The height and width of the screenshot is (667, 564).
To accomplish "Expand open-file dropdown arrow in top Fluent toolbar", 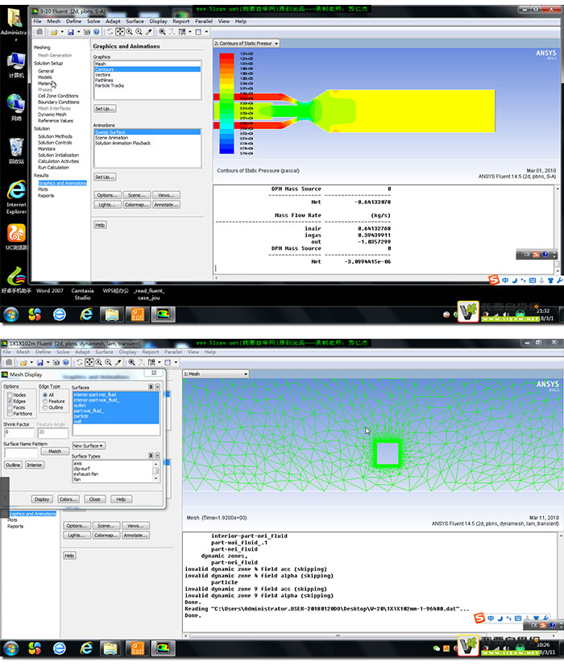I will point(62,32).
